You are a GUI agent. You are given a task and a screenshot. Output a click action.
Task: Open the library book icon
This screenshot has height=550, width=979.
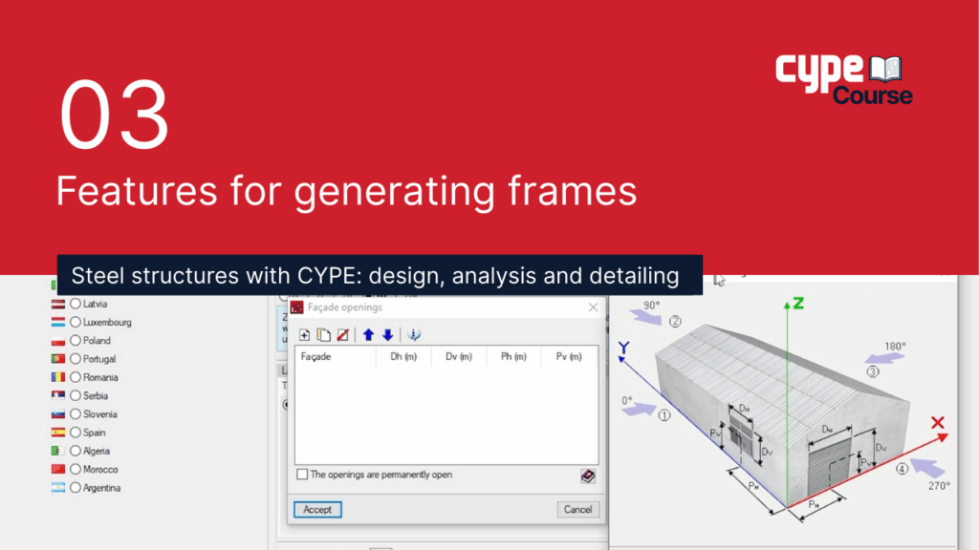click(x=588, y=476)
